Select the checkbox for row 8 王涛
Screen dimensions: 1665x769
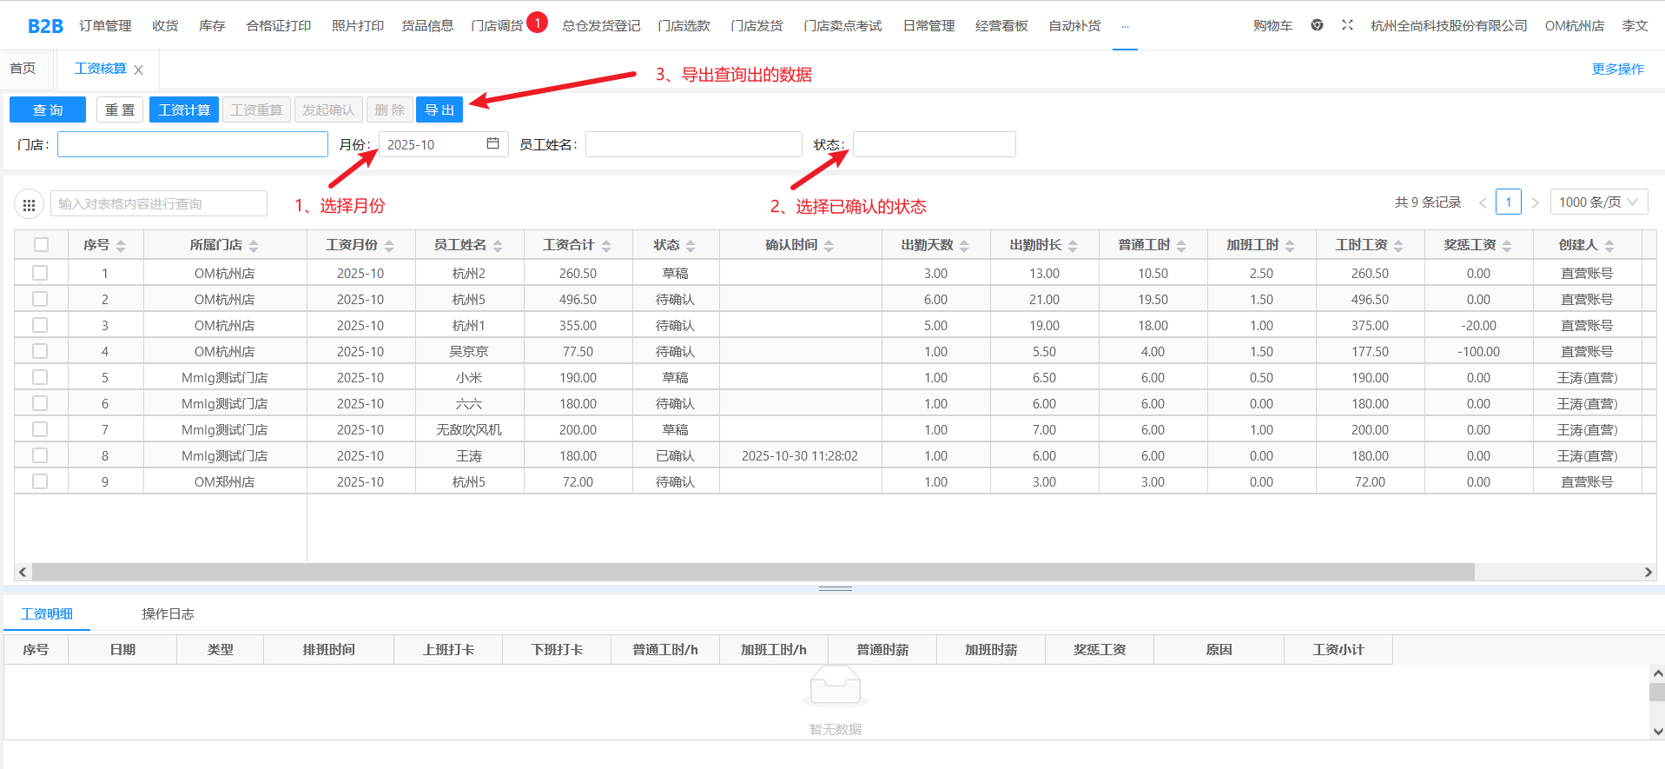[x=40, y=455]
